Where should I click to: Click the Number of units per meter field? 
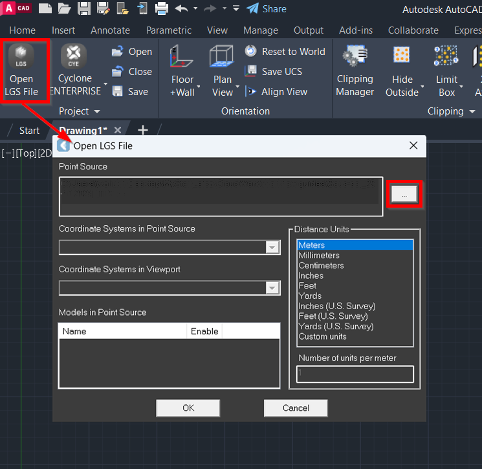coord(355,374)
